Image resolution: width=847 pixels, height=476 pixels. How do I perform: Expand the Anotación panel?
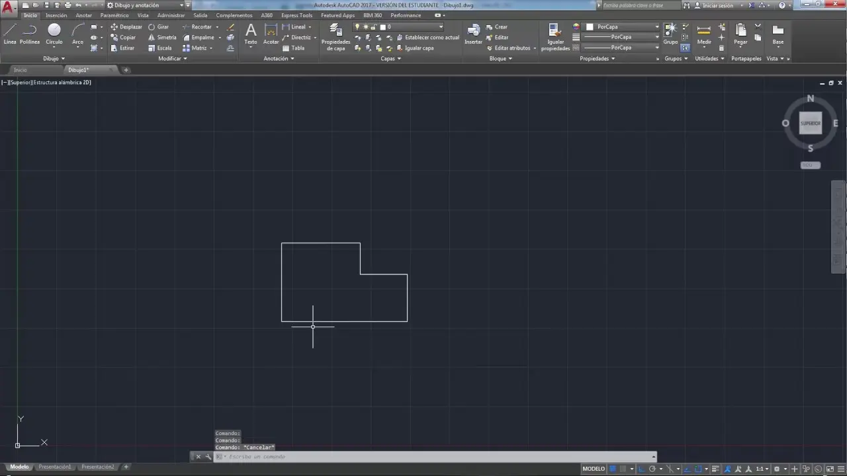coord(279,59)
